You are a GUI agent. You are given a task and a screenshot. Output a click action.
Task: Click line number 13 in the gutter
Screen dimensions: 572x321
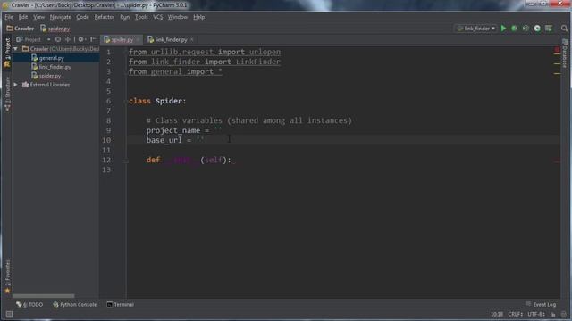pyautogui.click(x=106, y=170)
